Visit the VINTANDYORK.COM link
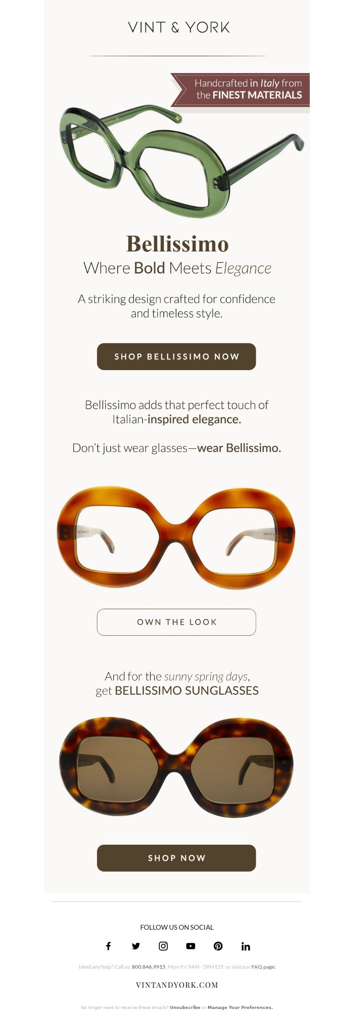The image size is (354, 1028). click(x=177, y=985)
